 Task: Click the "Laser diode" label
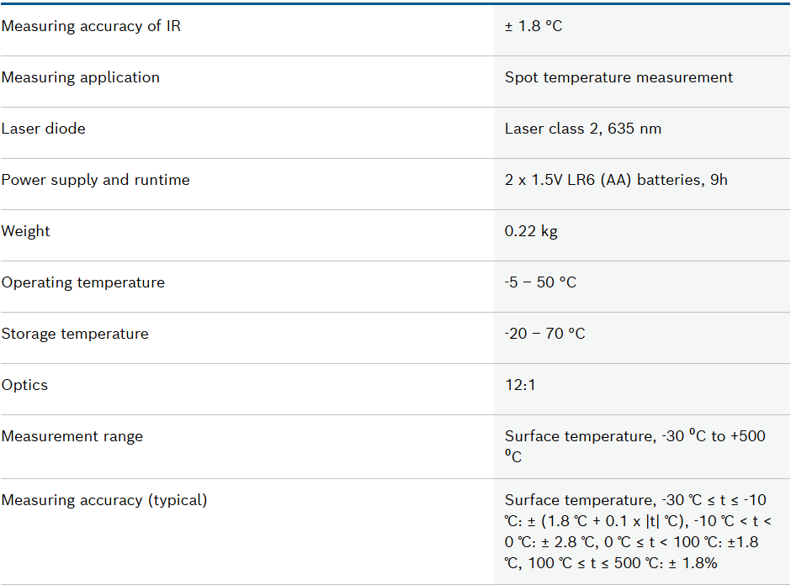[x=44, y=129]
